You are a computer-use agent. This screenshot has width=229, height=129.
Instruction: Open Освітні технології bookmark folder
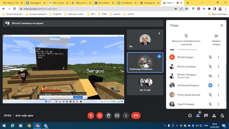13,14
